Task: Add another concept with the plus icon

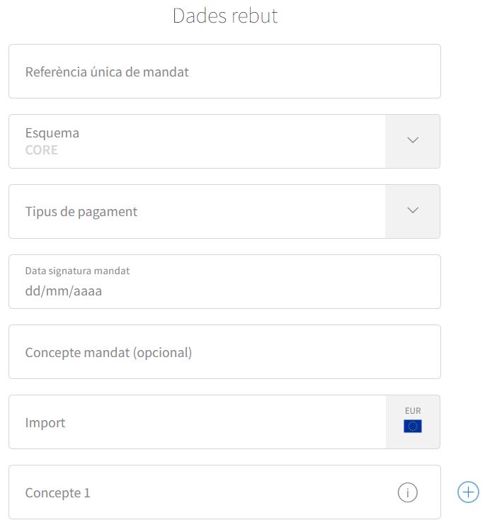Action: point(468,492)
